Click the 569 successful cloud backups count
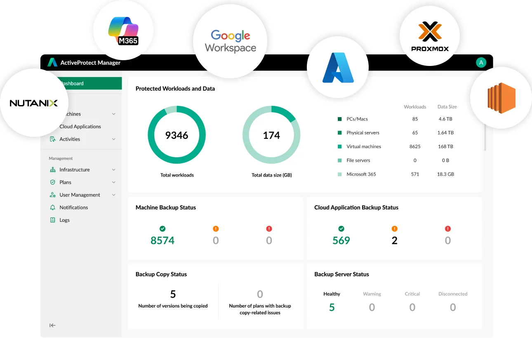The image size is (532, 338). [x=341, y=241]
